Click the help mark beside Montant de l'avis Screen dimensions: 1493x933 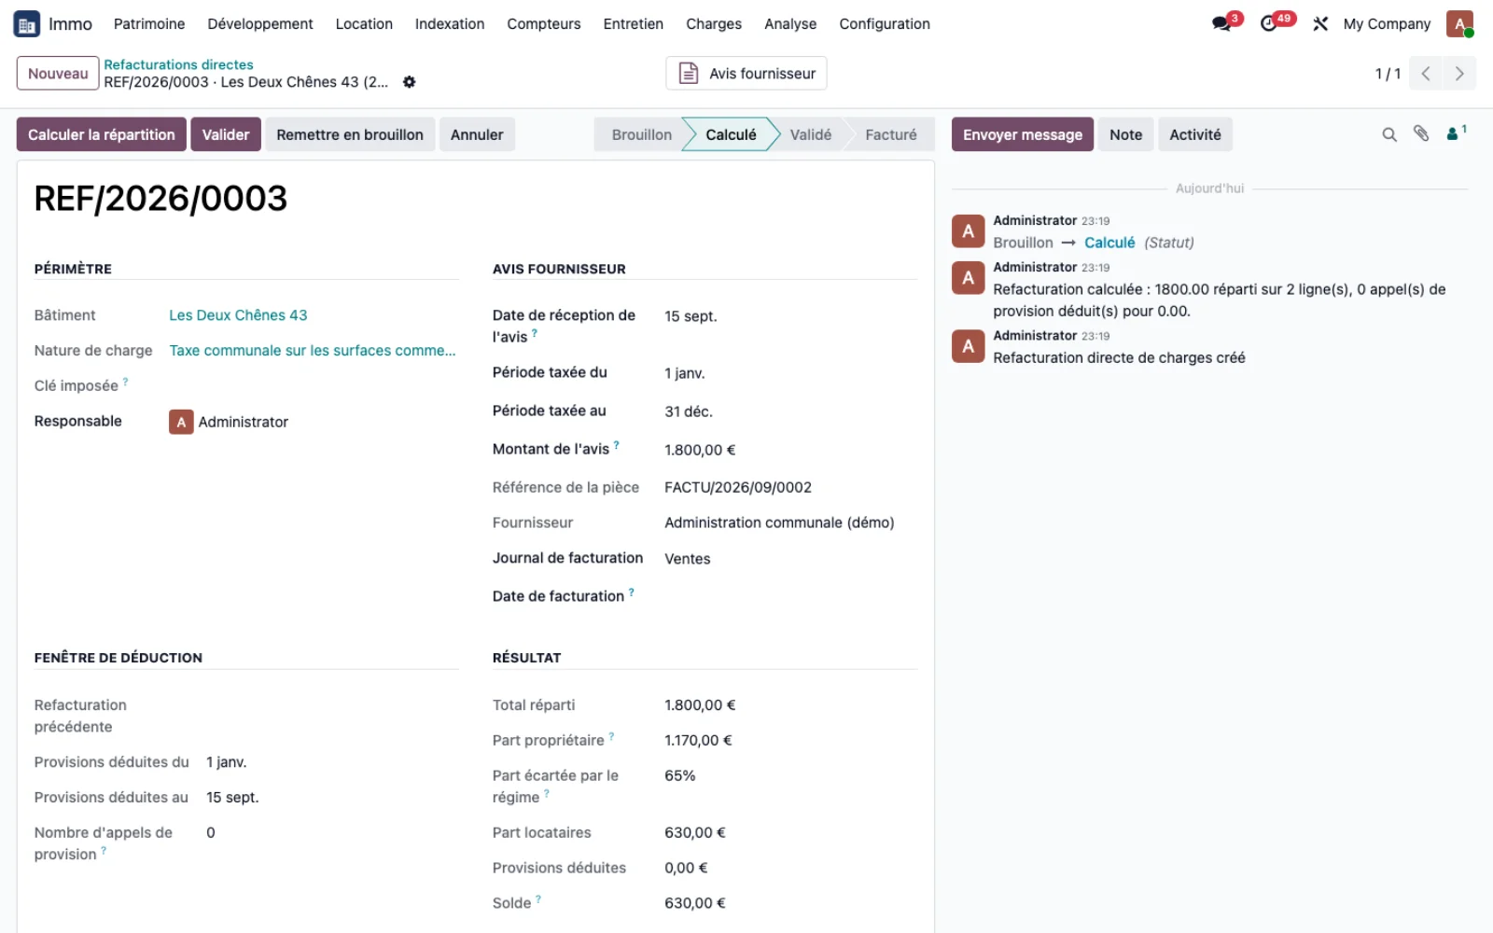click(616, 445)
